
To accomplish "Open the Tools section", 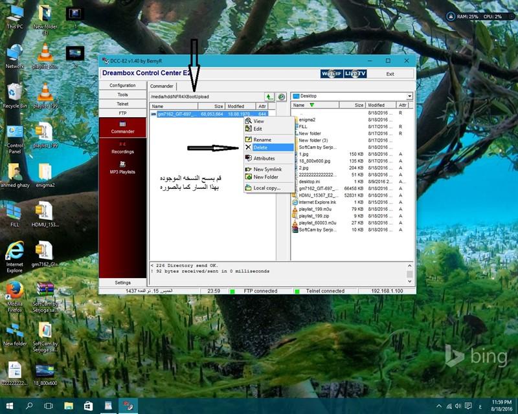I will (x=122, y=94).
